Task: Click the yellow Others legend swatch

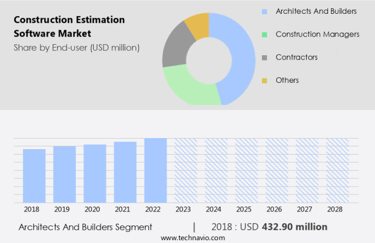Action: tap(265, 81)
